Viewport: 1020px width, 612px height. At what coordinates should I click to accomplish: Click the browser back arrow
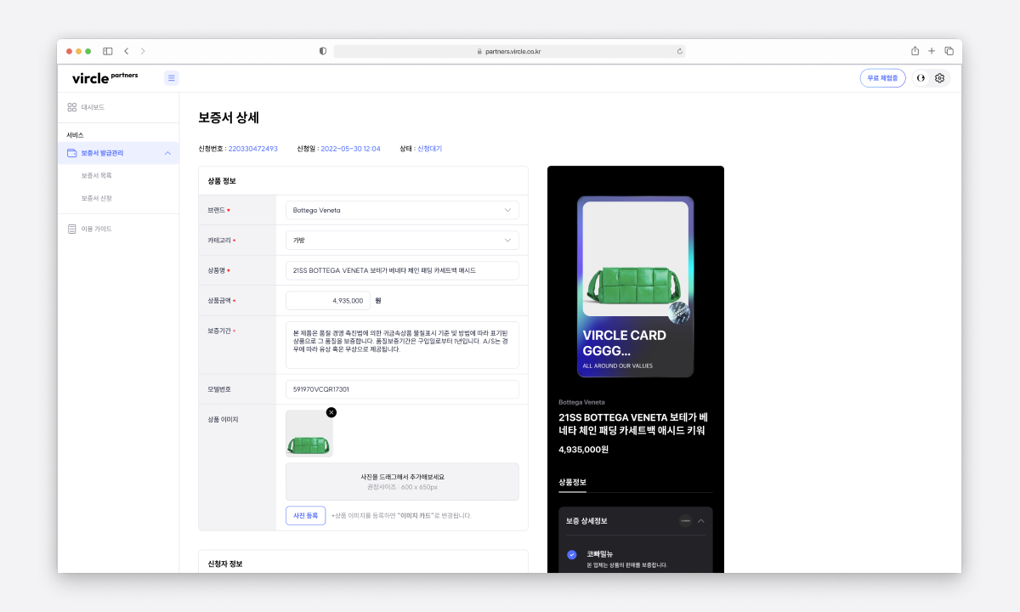[x=126, y=51]
